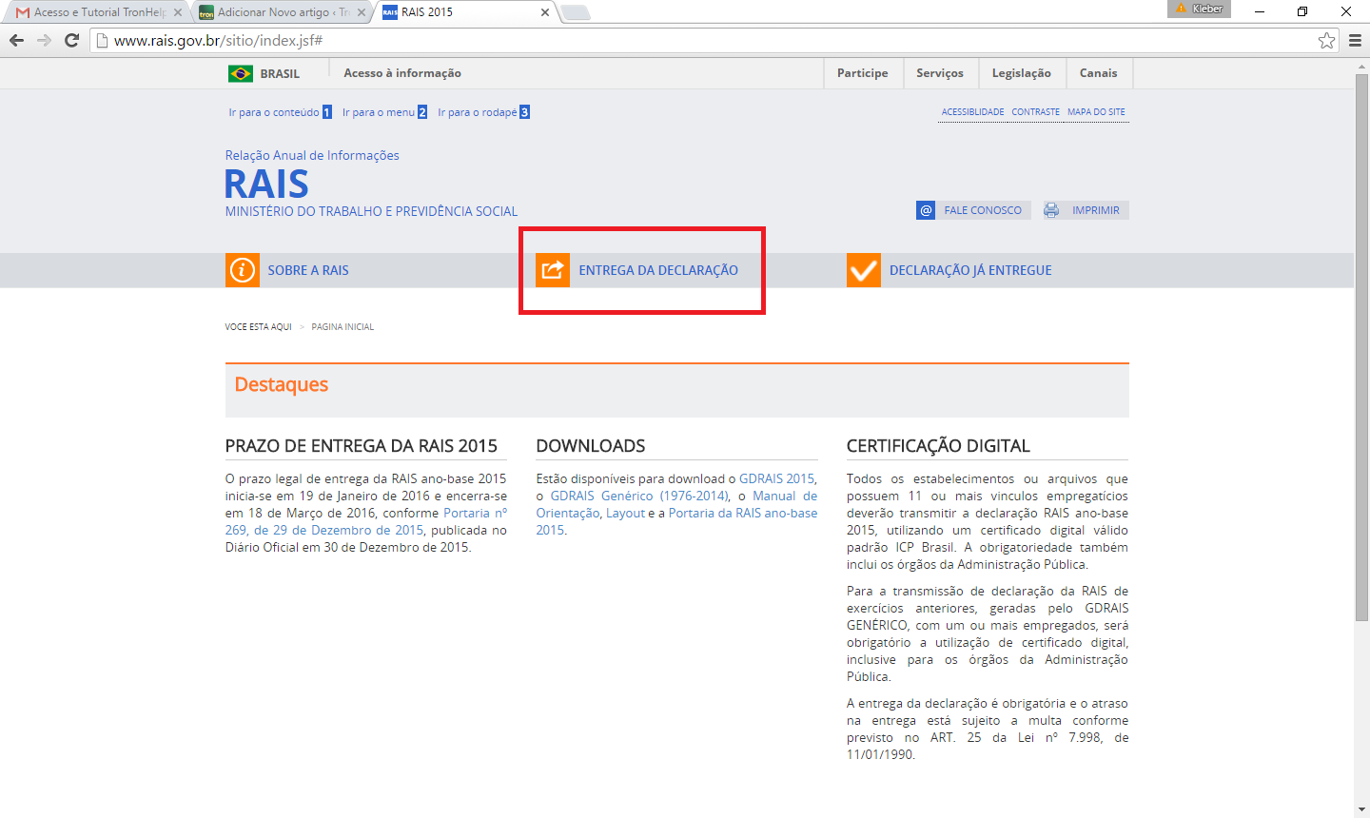Click the orange checkmark icon for Declaração já Entregue
Viewport: 1370px width, 818px height.
tap(864, 270)
